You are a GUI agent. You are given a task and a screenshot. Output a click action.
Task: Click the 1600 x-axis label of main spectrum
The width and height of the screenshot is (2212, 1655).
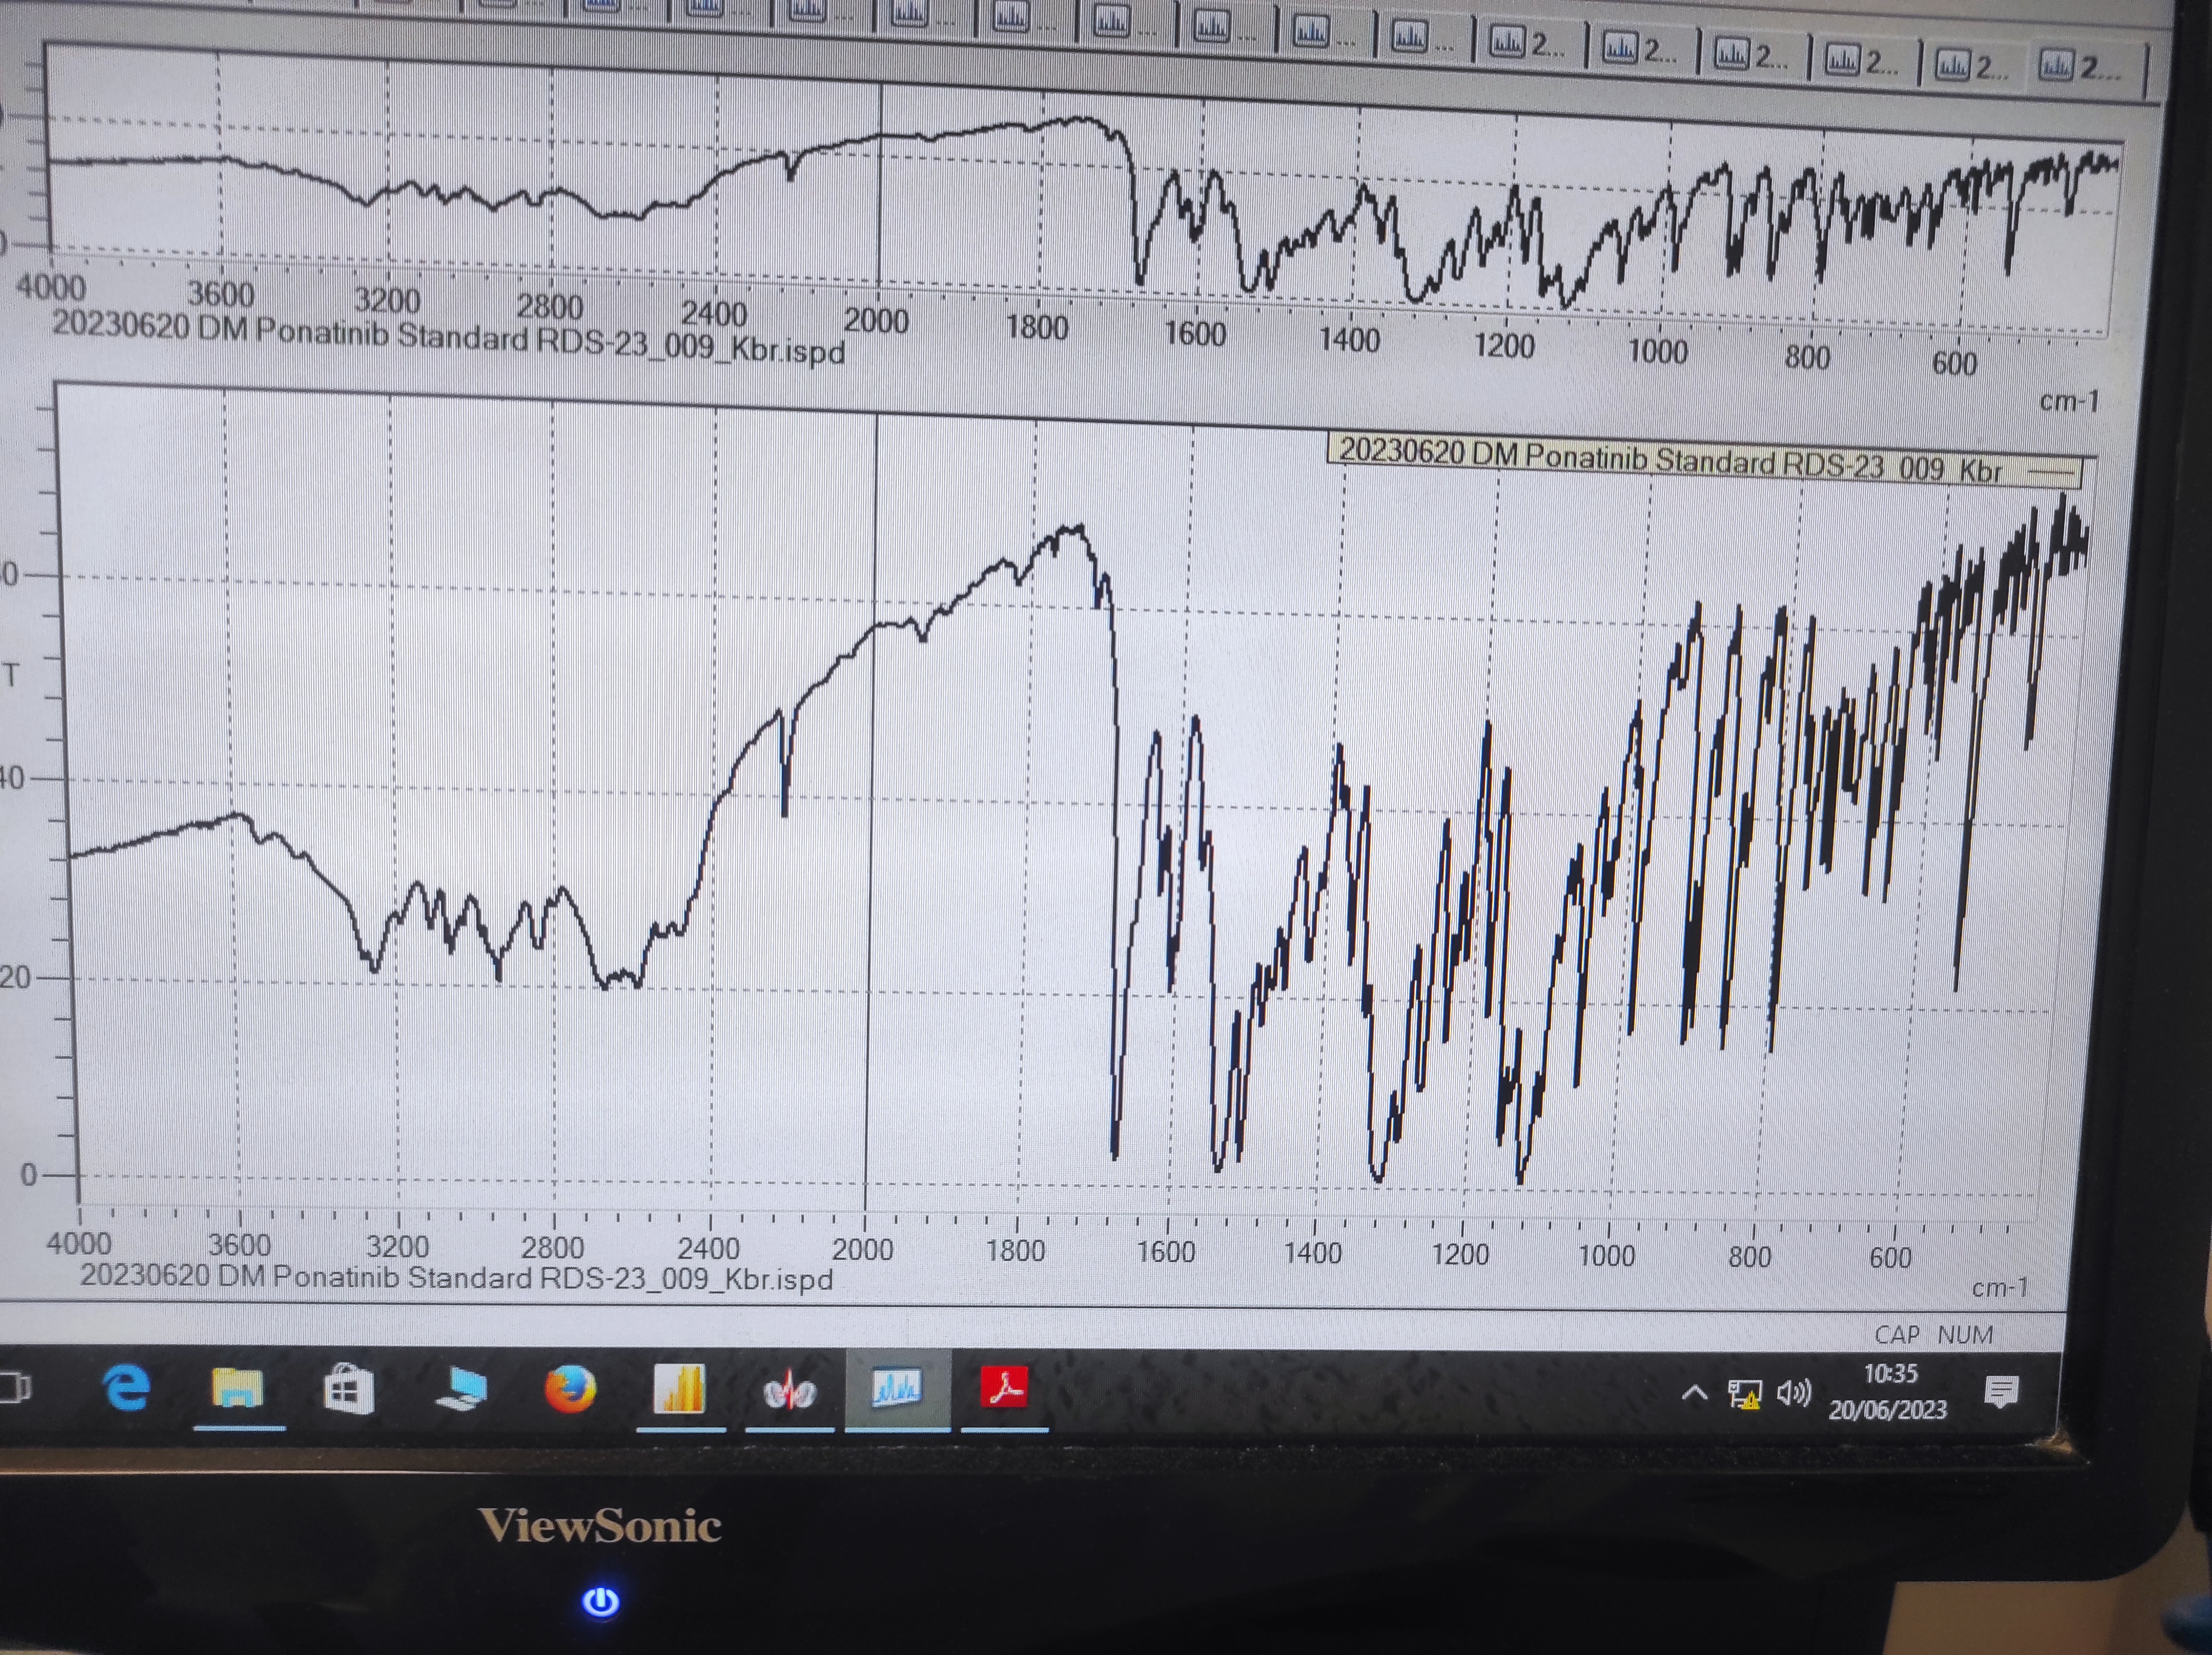(x=1165, y=1252)
